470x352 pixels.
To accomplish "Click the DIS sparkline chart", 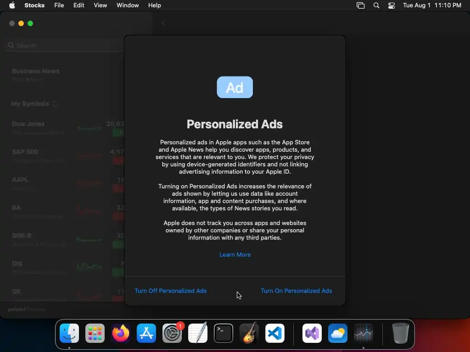I will click(89, 266).
